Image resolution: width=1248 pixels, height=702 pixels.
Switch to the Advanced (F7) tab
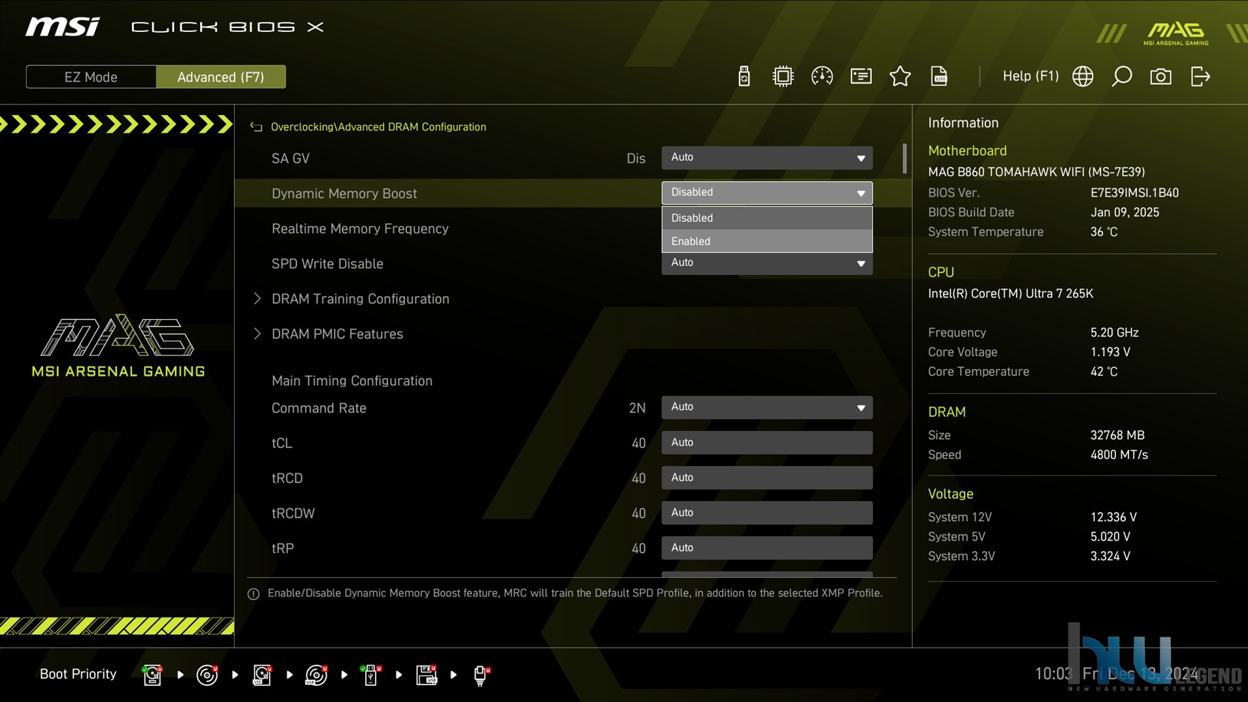pyautogui.click(x=221, y=77)
